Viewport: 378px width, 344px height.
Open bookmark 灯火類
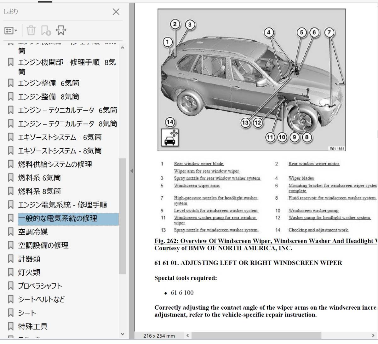click(x=29, y=272)
